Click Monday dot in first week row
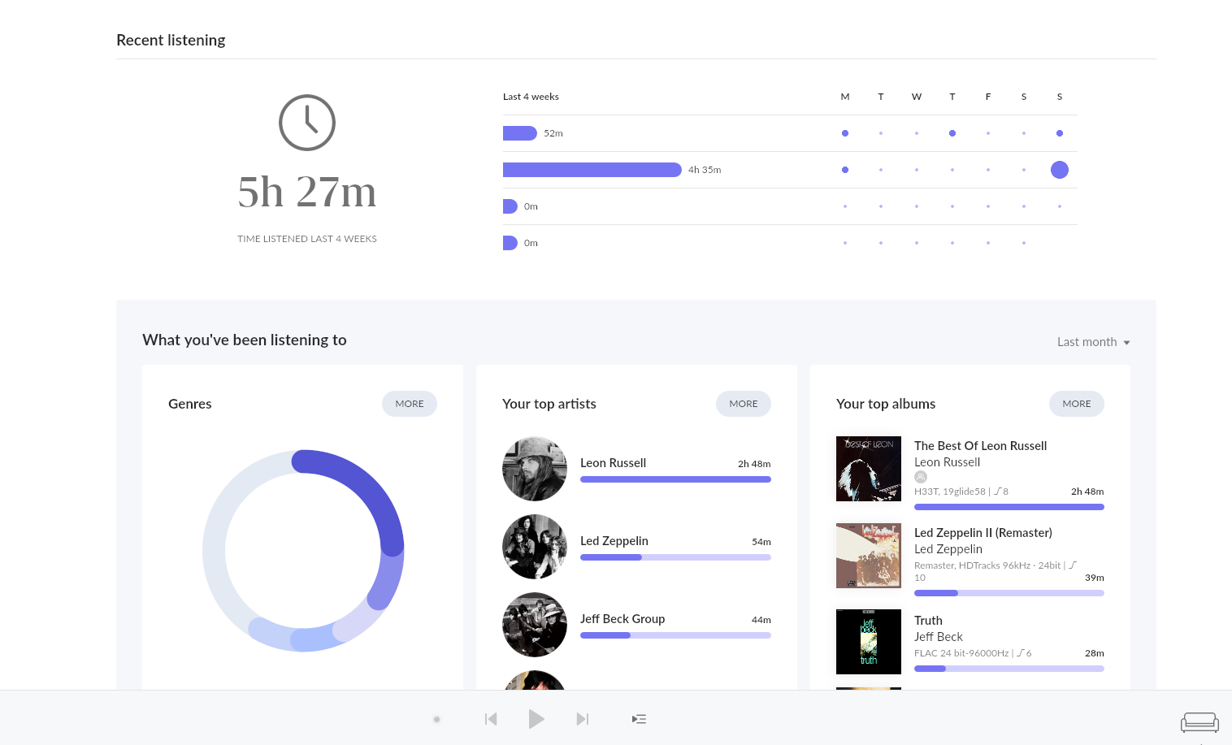 [845, 133]
